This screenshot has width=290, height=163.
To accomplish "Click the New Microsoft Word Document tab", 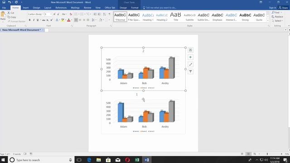I will point(22,30).
